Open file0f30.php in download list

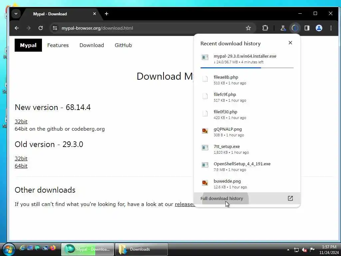click(x=247, y=115)
